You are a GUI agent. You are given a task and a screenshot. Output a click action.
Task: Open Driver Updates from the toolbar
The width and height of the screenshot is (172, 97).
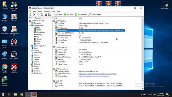click(x=95, y=15)
